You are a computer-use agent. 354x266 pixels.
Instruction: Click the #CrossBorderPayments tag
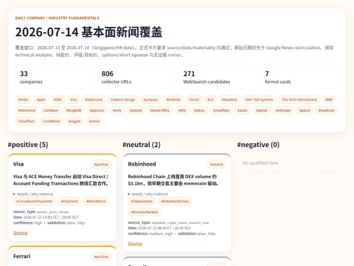pos(34,202)
